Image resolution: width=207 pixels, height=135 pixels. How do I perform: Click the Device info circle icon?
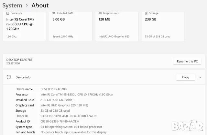[x=9, y=77]
